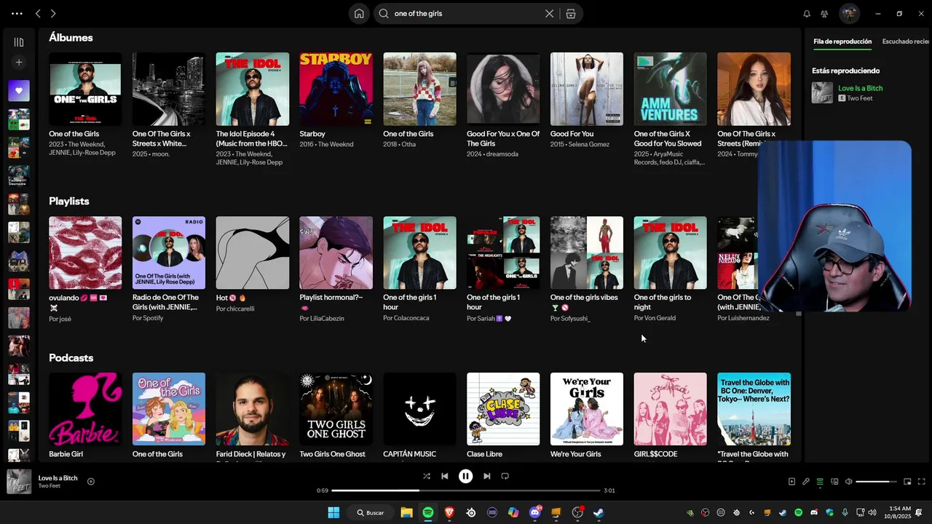Click the Álbumes section heading
Screen dimensions: 932x524
tap(71, 37)
